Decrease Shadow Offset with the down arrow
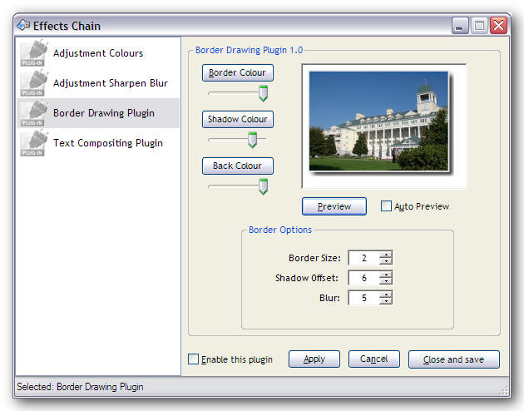This screenshot has height=411, width=524. pos(386,281)
